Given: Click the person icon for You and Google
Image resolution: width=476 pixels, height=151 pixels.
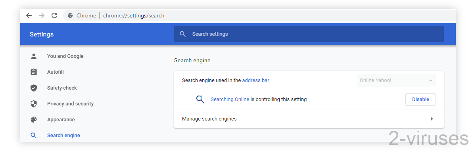Looking at the screenshot, I should pyautogui.click(x=34, y=56).
